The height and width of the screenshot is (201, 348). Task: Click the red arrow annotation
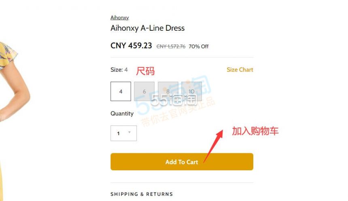click(x=213, y=146)
